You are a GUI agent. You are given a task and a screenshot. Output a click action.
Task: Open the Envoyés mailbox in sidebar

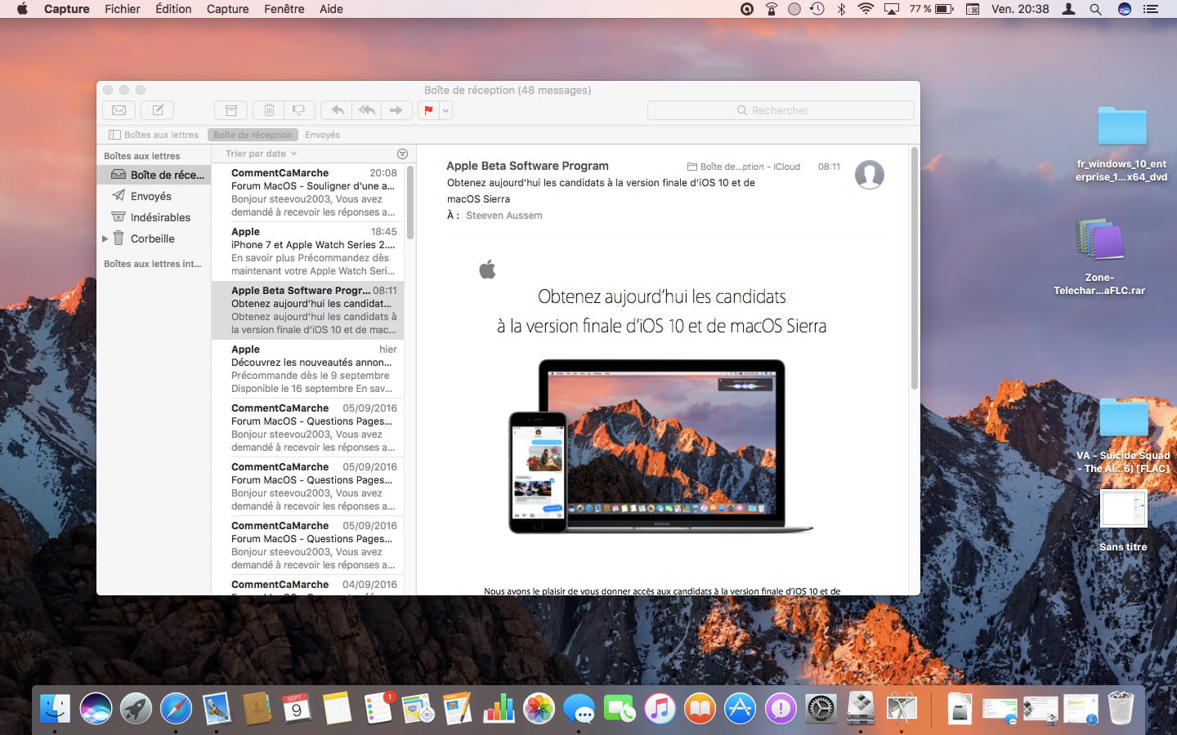coord(154,196)
